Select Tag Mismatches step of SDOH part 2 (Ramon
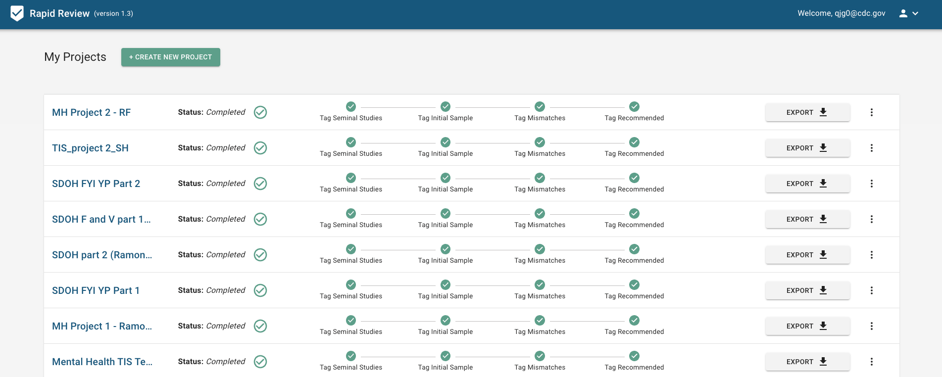Image resolution: width=942 pixels, height=377 pixels. 540,254
